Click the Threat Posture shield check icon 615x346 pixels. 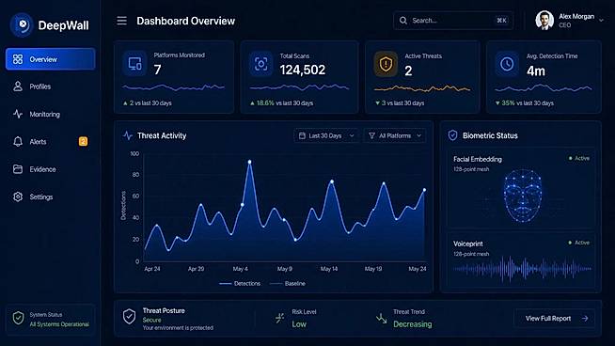click(x=129, y=317)
